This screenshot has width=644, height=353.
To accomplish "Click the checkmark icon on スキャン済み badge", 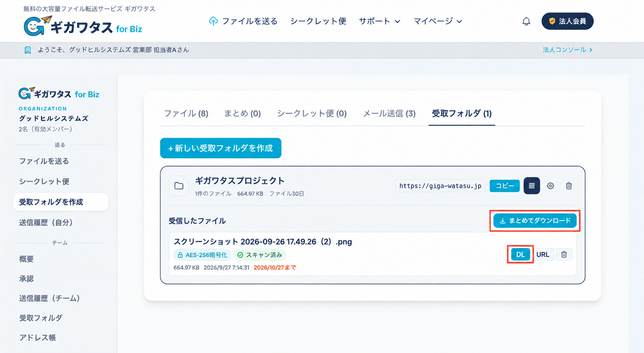I will [x=240, y=255].
